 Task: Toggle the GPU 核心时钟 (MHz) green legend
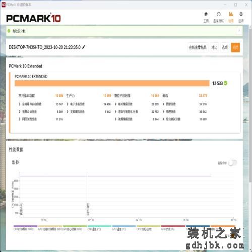(75, 228)
